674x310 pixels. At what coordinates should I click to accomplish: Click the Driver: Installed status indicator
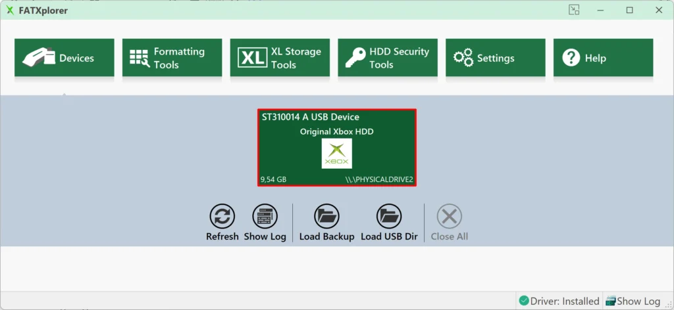559,301
